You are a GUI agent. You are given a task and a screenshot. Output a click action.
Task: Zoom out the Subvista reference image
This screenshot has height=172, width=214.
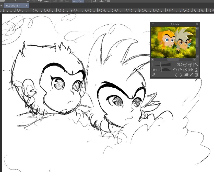[x=185, y=64]
